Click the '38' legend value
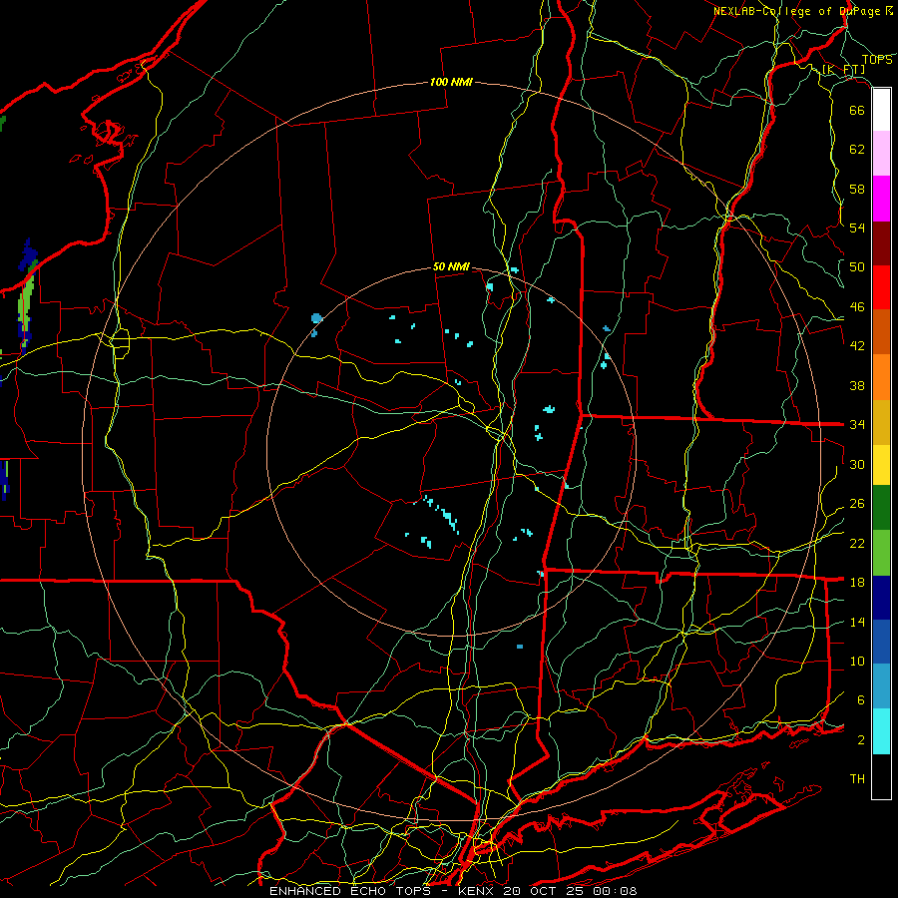This screenshot has height=898, width=898. point(857,385)
